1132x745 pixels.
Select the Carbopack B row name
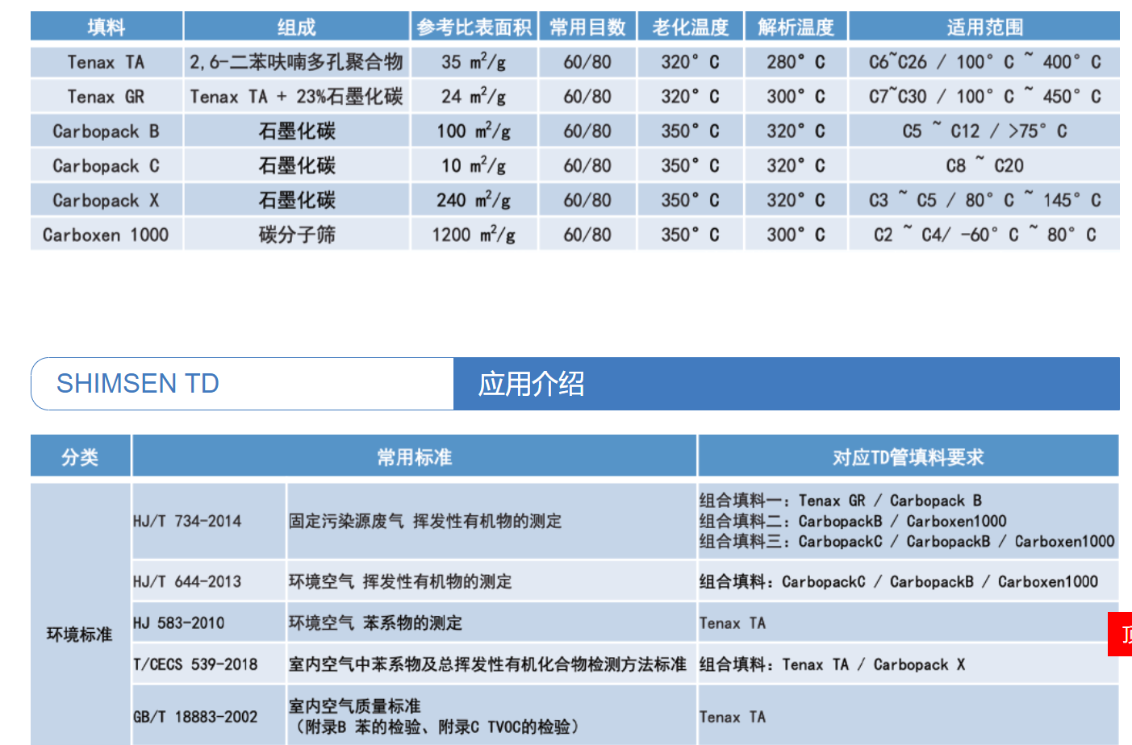coord(106,131)
